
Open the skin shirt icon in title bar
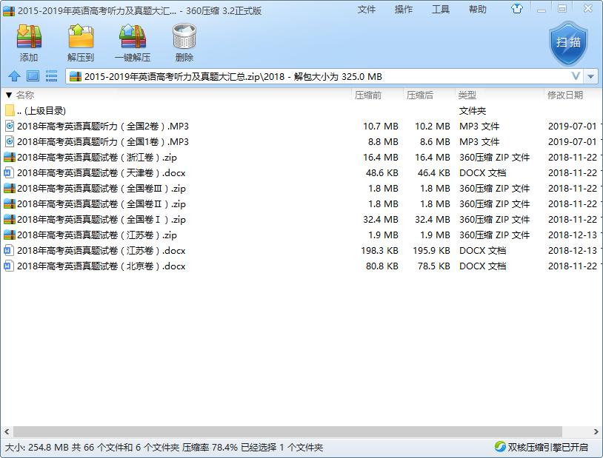click(x=517, y=10)
